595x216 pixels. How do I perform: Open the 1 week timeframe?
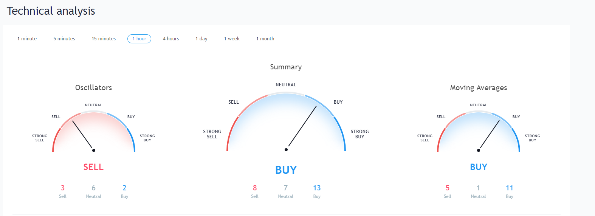click(x=232, y=39)
